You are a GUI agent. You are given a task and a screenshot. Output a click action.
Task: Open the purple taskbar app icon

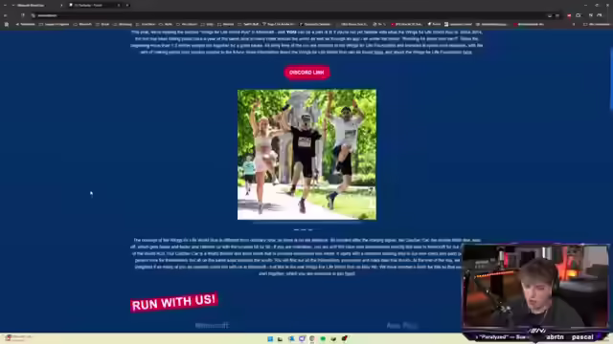302,339
